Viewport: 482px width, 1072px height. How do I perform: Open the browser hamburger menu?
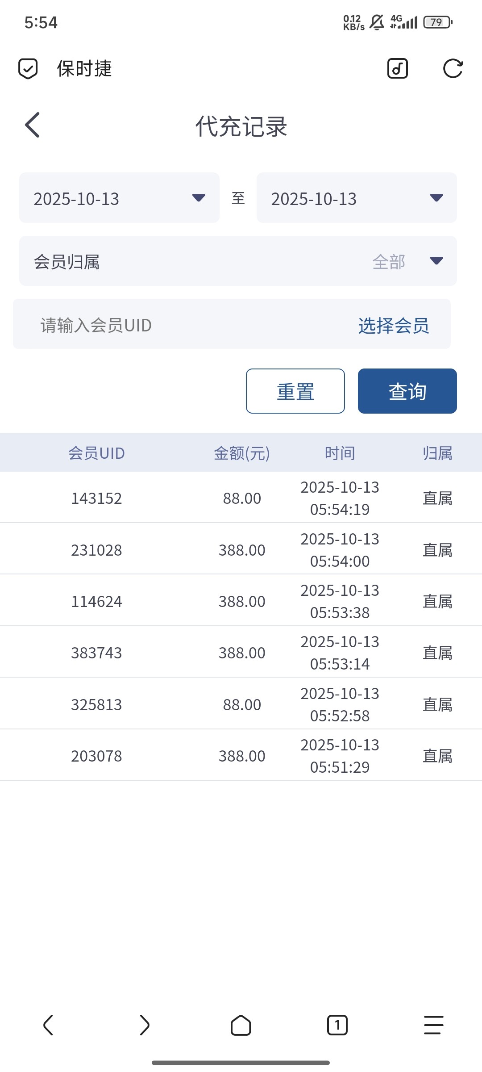tap(433, 1025)
